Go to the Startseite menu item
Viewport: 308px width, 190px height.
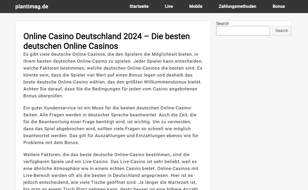[139, 6]
